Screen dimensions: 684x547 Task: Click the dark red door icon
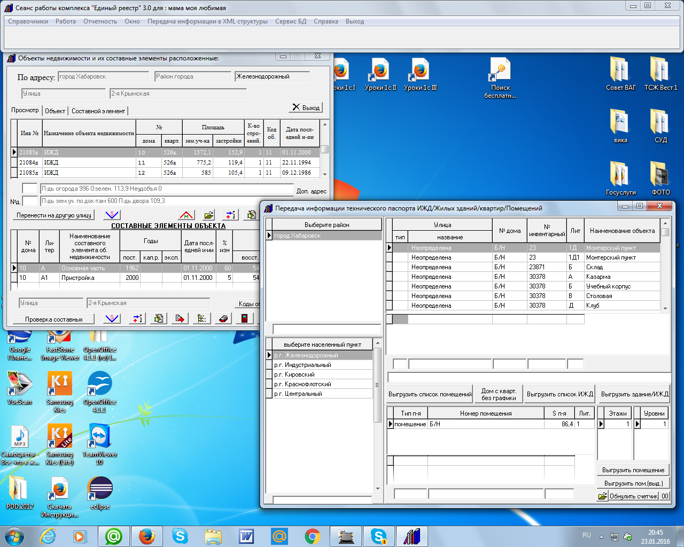[244, 319]
